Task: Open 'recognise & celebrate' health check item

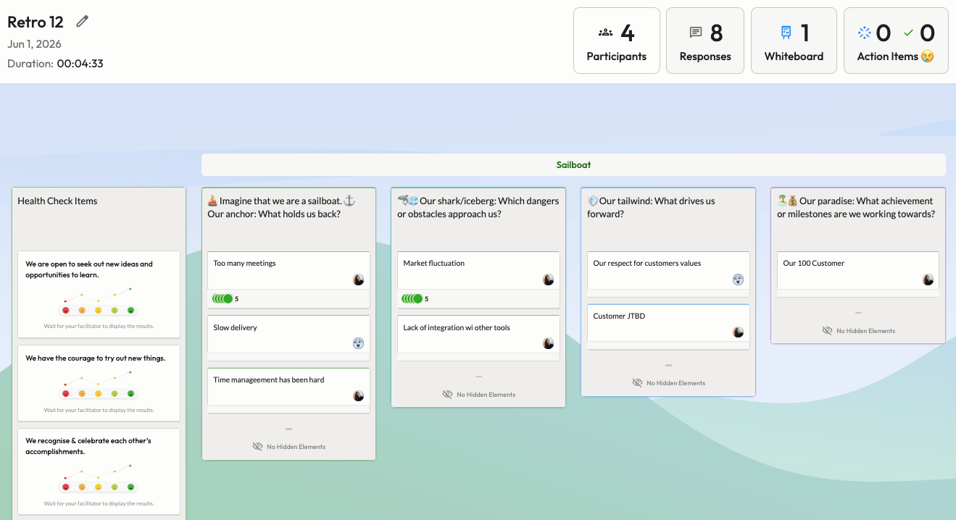Action: (x=99, y=471)
